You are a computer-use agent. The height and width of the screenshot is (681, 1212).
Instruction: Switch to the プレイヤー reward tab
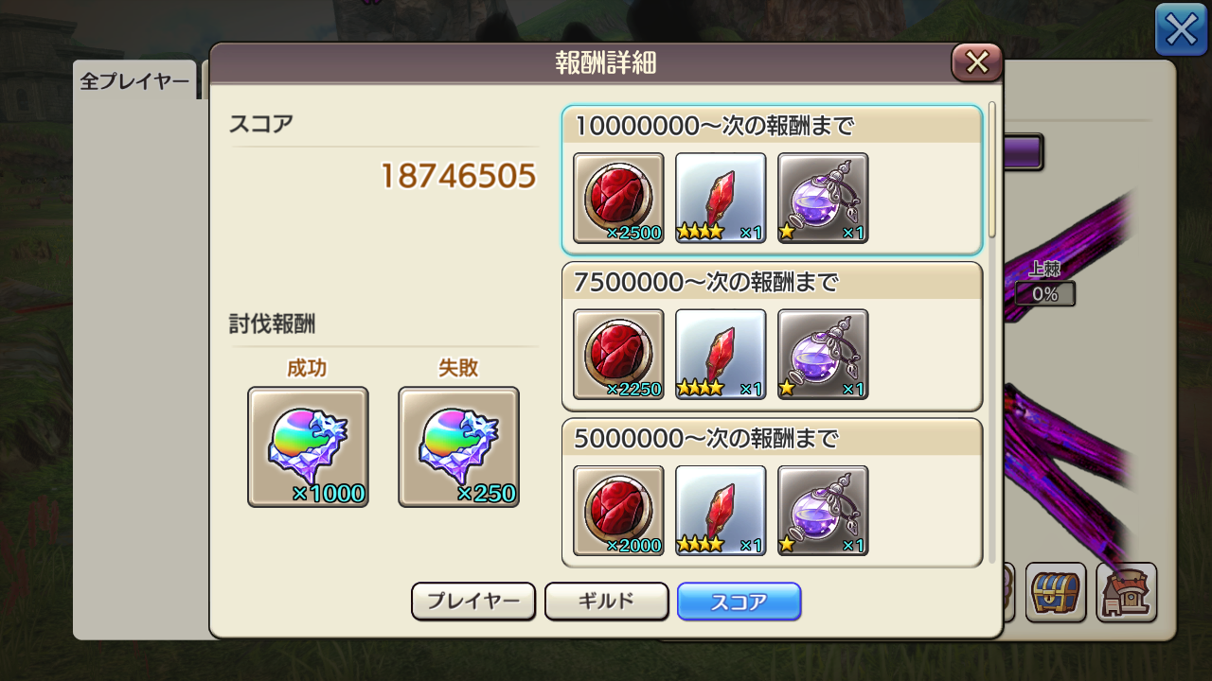coord(473,602)
